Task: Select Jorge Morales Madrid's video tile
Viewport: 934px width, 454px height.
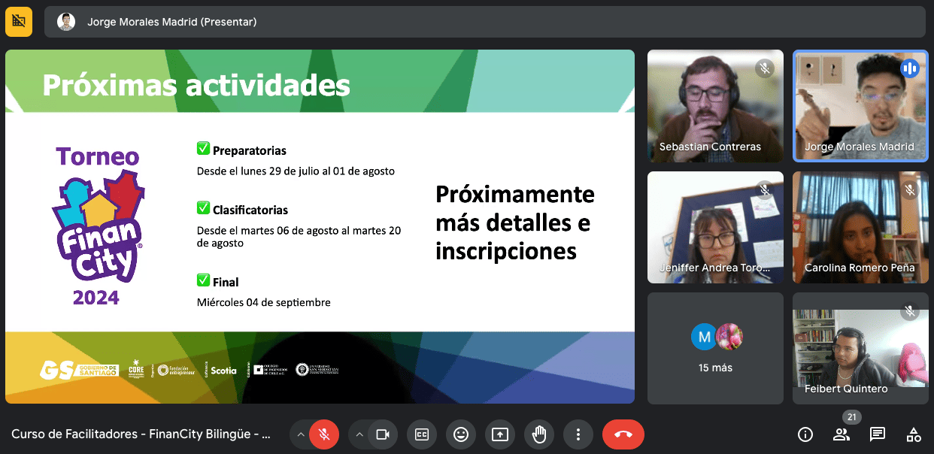Action: (861, 106)
